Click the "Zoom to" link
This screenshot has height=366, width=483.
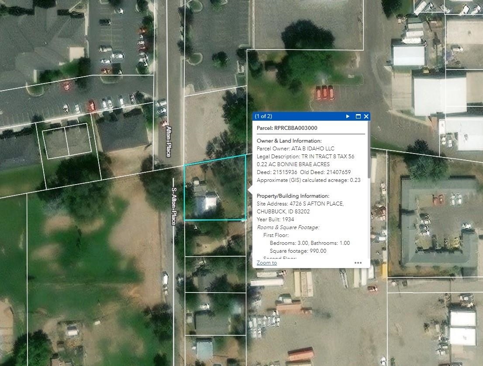tap(266, 263)
